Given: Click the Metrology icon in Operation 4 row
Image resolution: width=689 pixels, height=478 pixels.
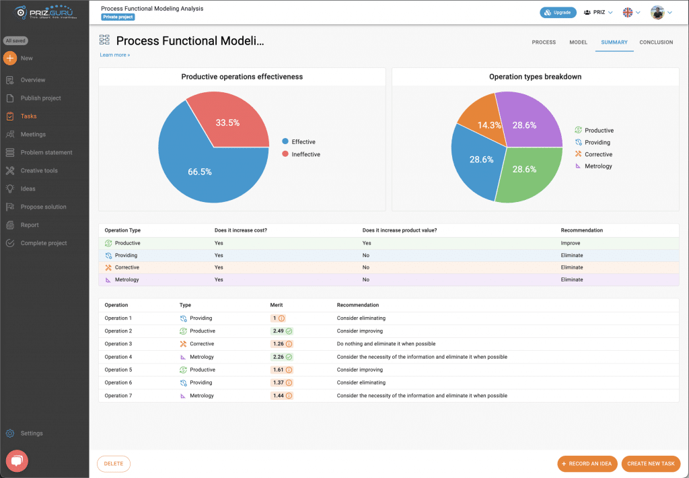Looking at the screenshot, I should coord(183,357).
